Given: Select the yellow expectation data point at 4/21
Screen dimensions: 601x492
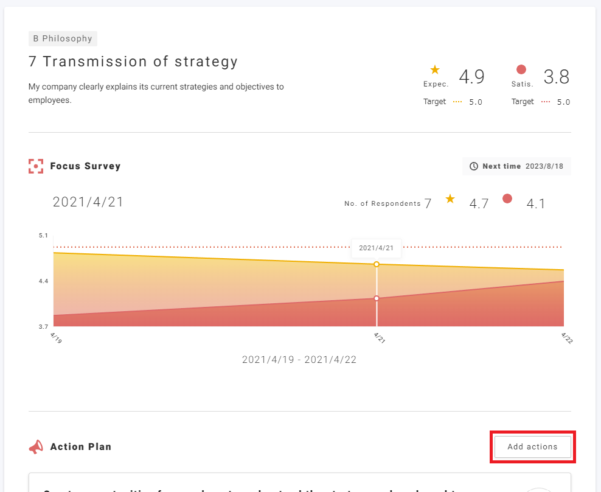Looking at the screenshot, I should point(377,264).
